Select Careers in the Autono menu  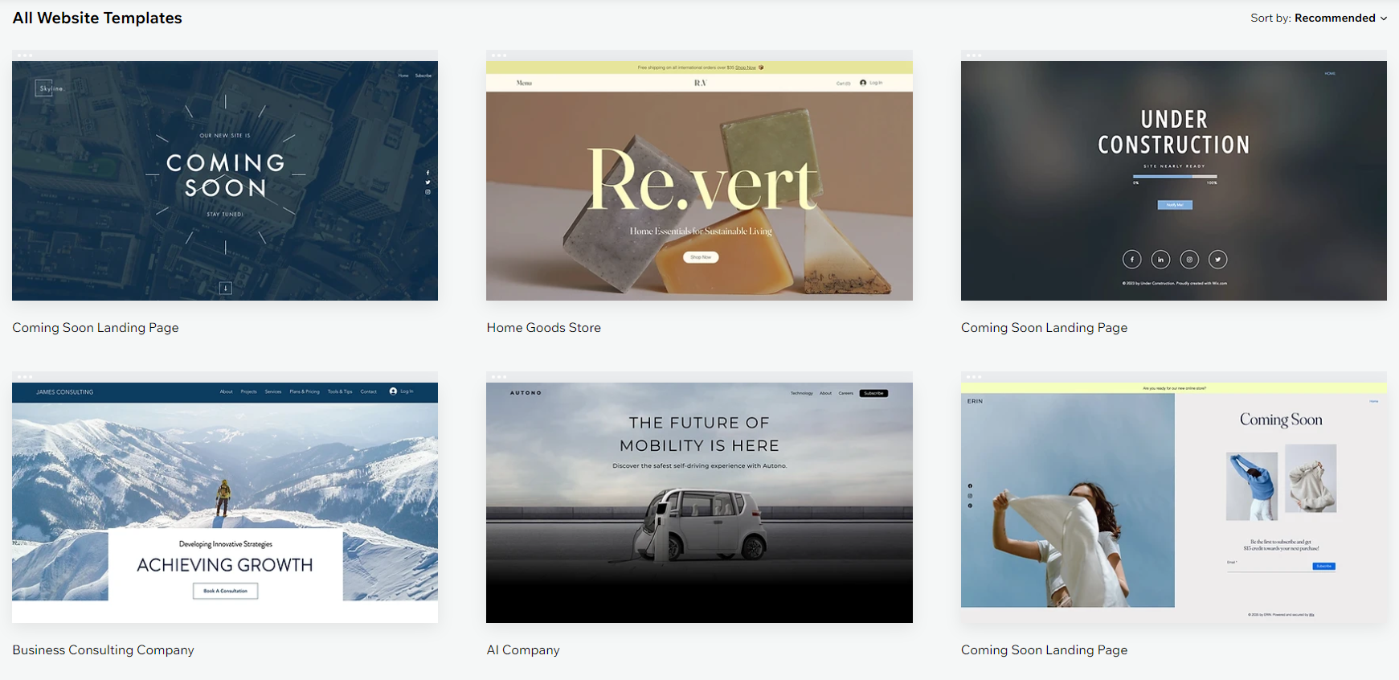(846, 393)
